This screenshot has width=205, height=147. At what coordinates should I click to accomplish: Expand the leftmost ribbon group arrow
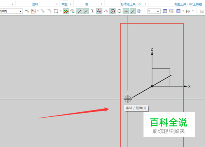click(x=12, y=4)
